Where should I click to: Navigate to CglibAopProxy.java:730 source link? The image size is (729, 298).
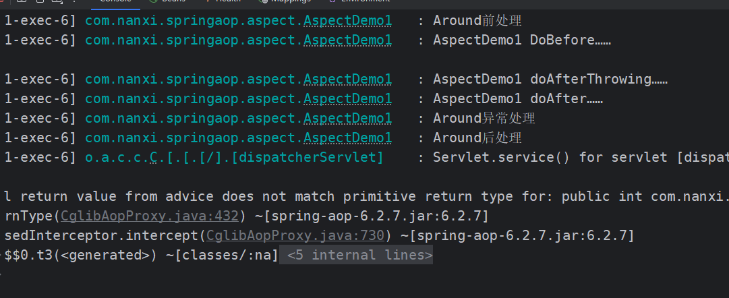(295, 236)
